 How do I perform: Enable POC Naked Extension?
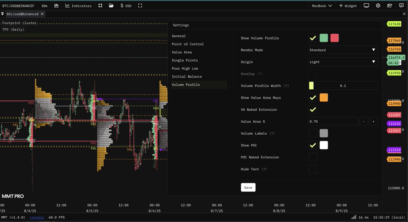pos(313,157)
